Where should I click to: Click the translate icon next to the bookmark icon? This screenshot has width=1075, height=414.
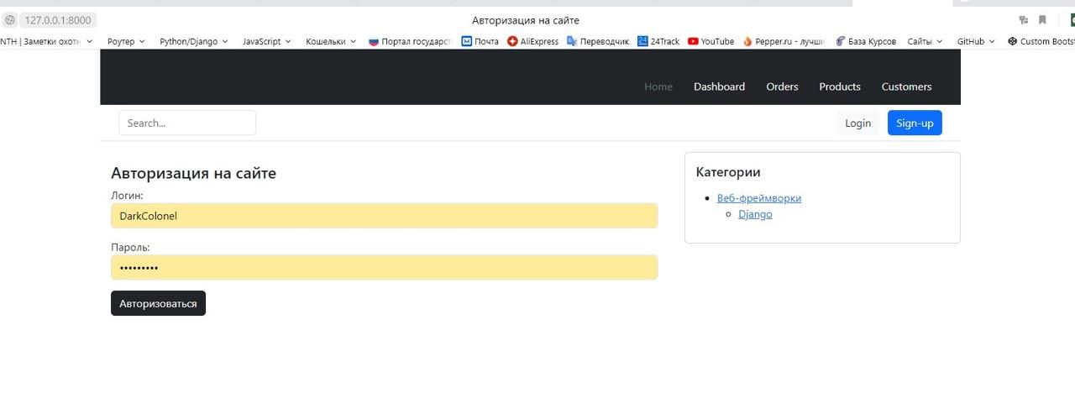click(x=1023, y=20)
